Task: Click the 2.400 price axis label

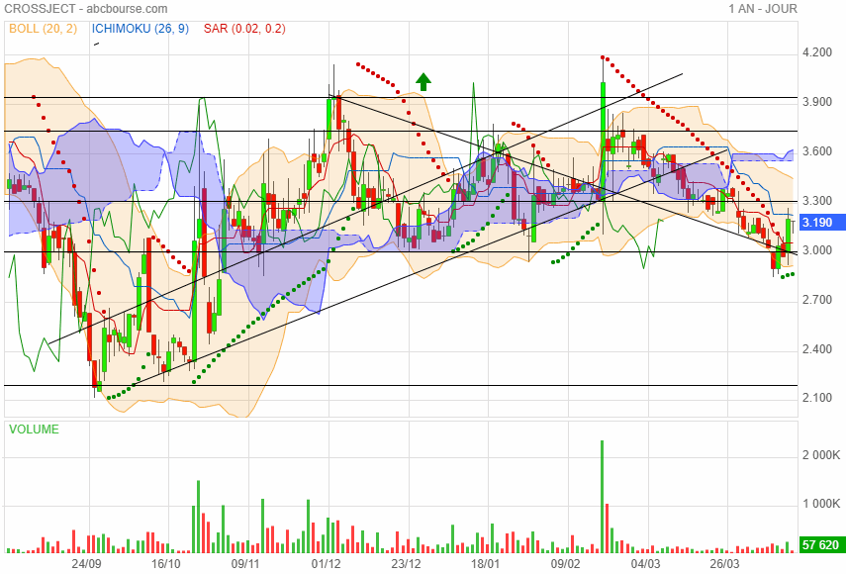Action: tap(817, 349)
